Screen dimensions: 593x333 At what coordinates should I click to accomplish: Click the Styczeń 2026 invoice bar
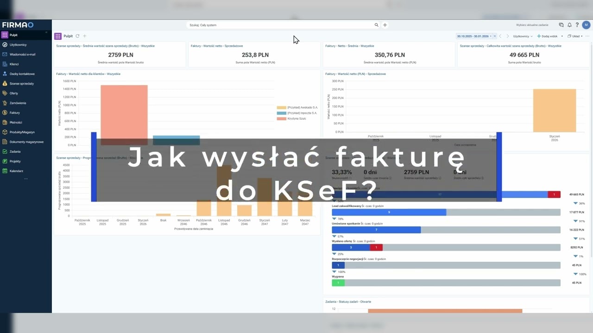pos(555,110)
